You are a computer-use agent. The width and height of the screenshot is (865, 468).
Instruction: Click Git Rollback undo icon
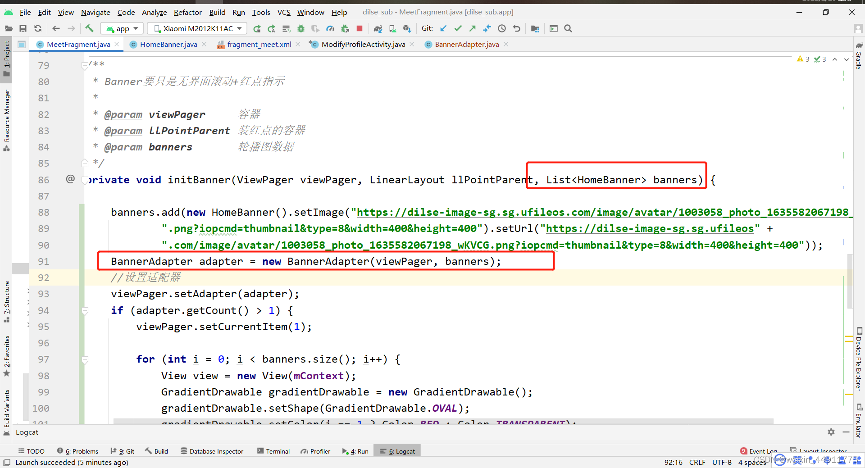point(517,28)
